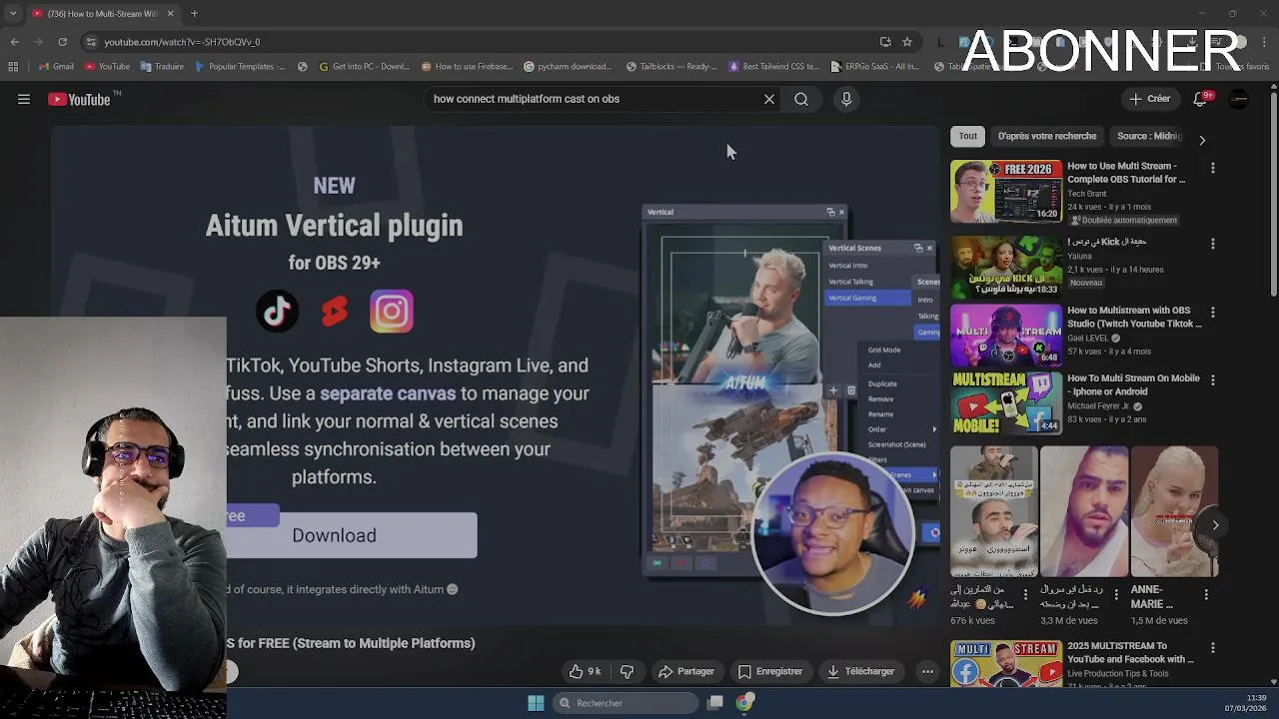
Task: Open the Tailblocks bookmark
Action: click(671, 67)
